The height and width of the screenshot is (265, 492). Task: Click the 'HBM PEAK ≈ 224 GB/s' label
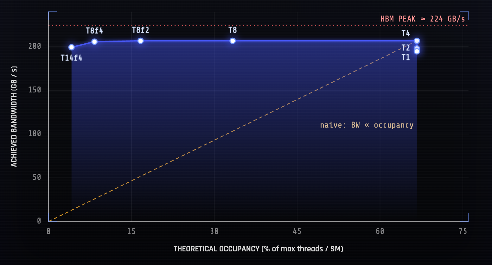423,19
